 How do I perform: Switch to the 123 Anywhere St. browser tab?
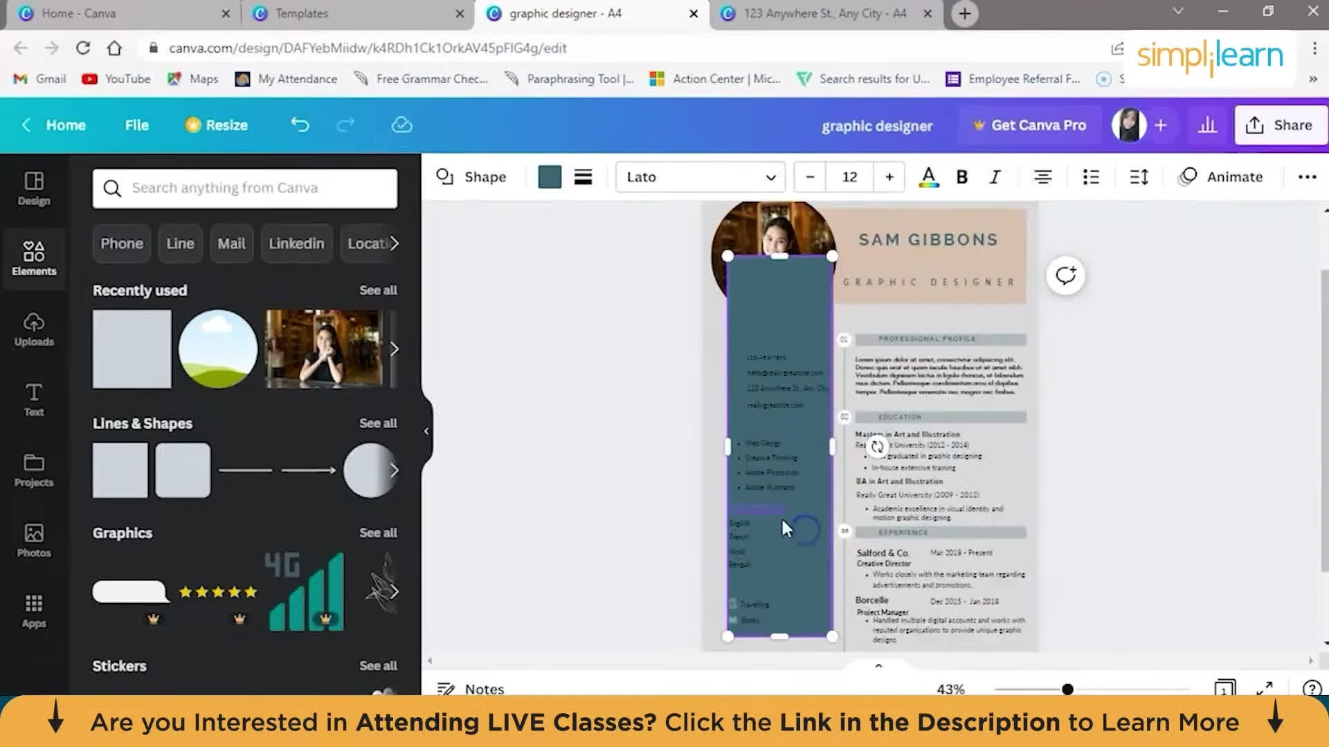tap(825, 13)
